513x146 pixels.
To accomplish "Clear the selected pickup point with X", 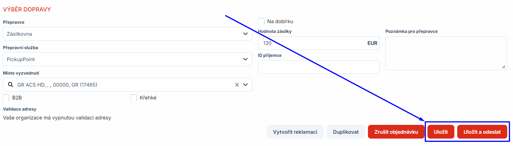I will pyautogui.click(x=237, y=85).
